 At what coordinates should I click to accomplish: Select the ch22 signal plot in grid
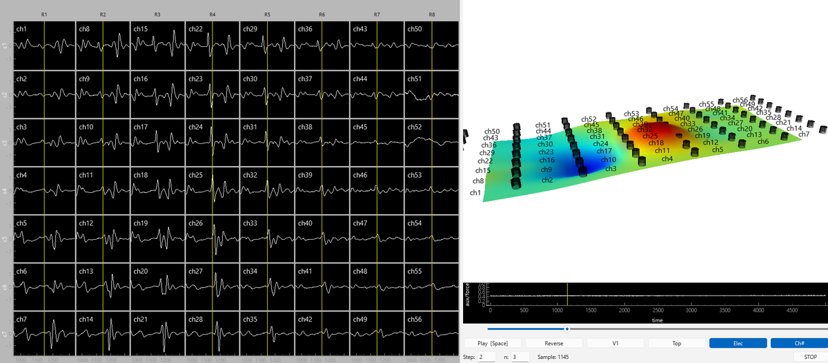(x=213, y=45)
